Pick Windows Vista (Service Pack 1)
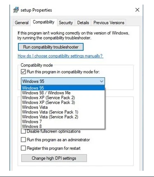Viewport: 154px width, 177px height. click(63, 112)
